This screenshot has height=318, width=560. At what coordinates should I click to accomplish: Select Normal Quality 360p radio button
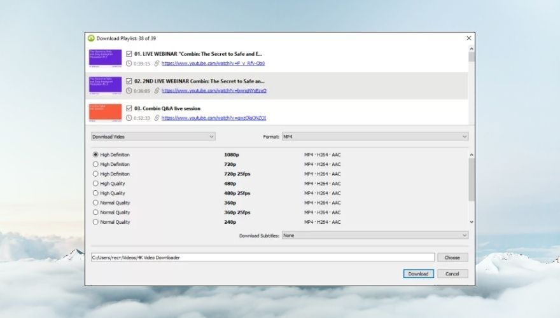[x=95, y=203]
